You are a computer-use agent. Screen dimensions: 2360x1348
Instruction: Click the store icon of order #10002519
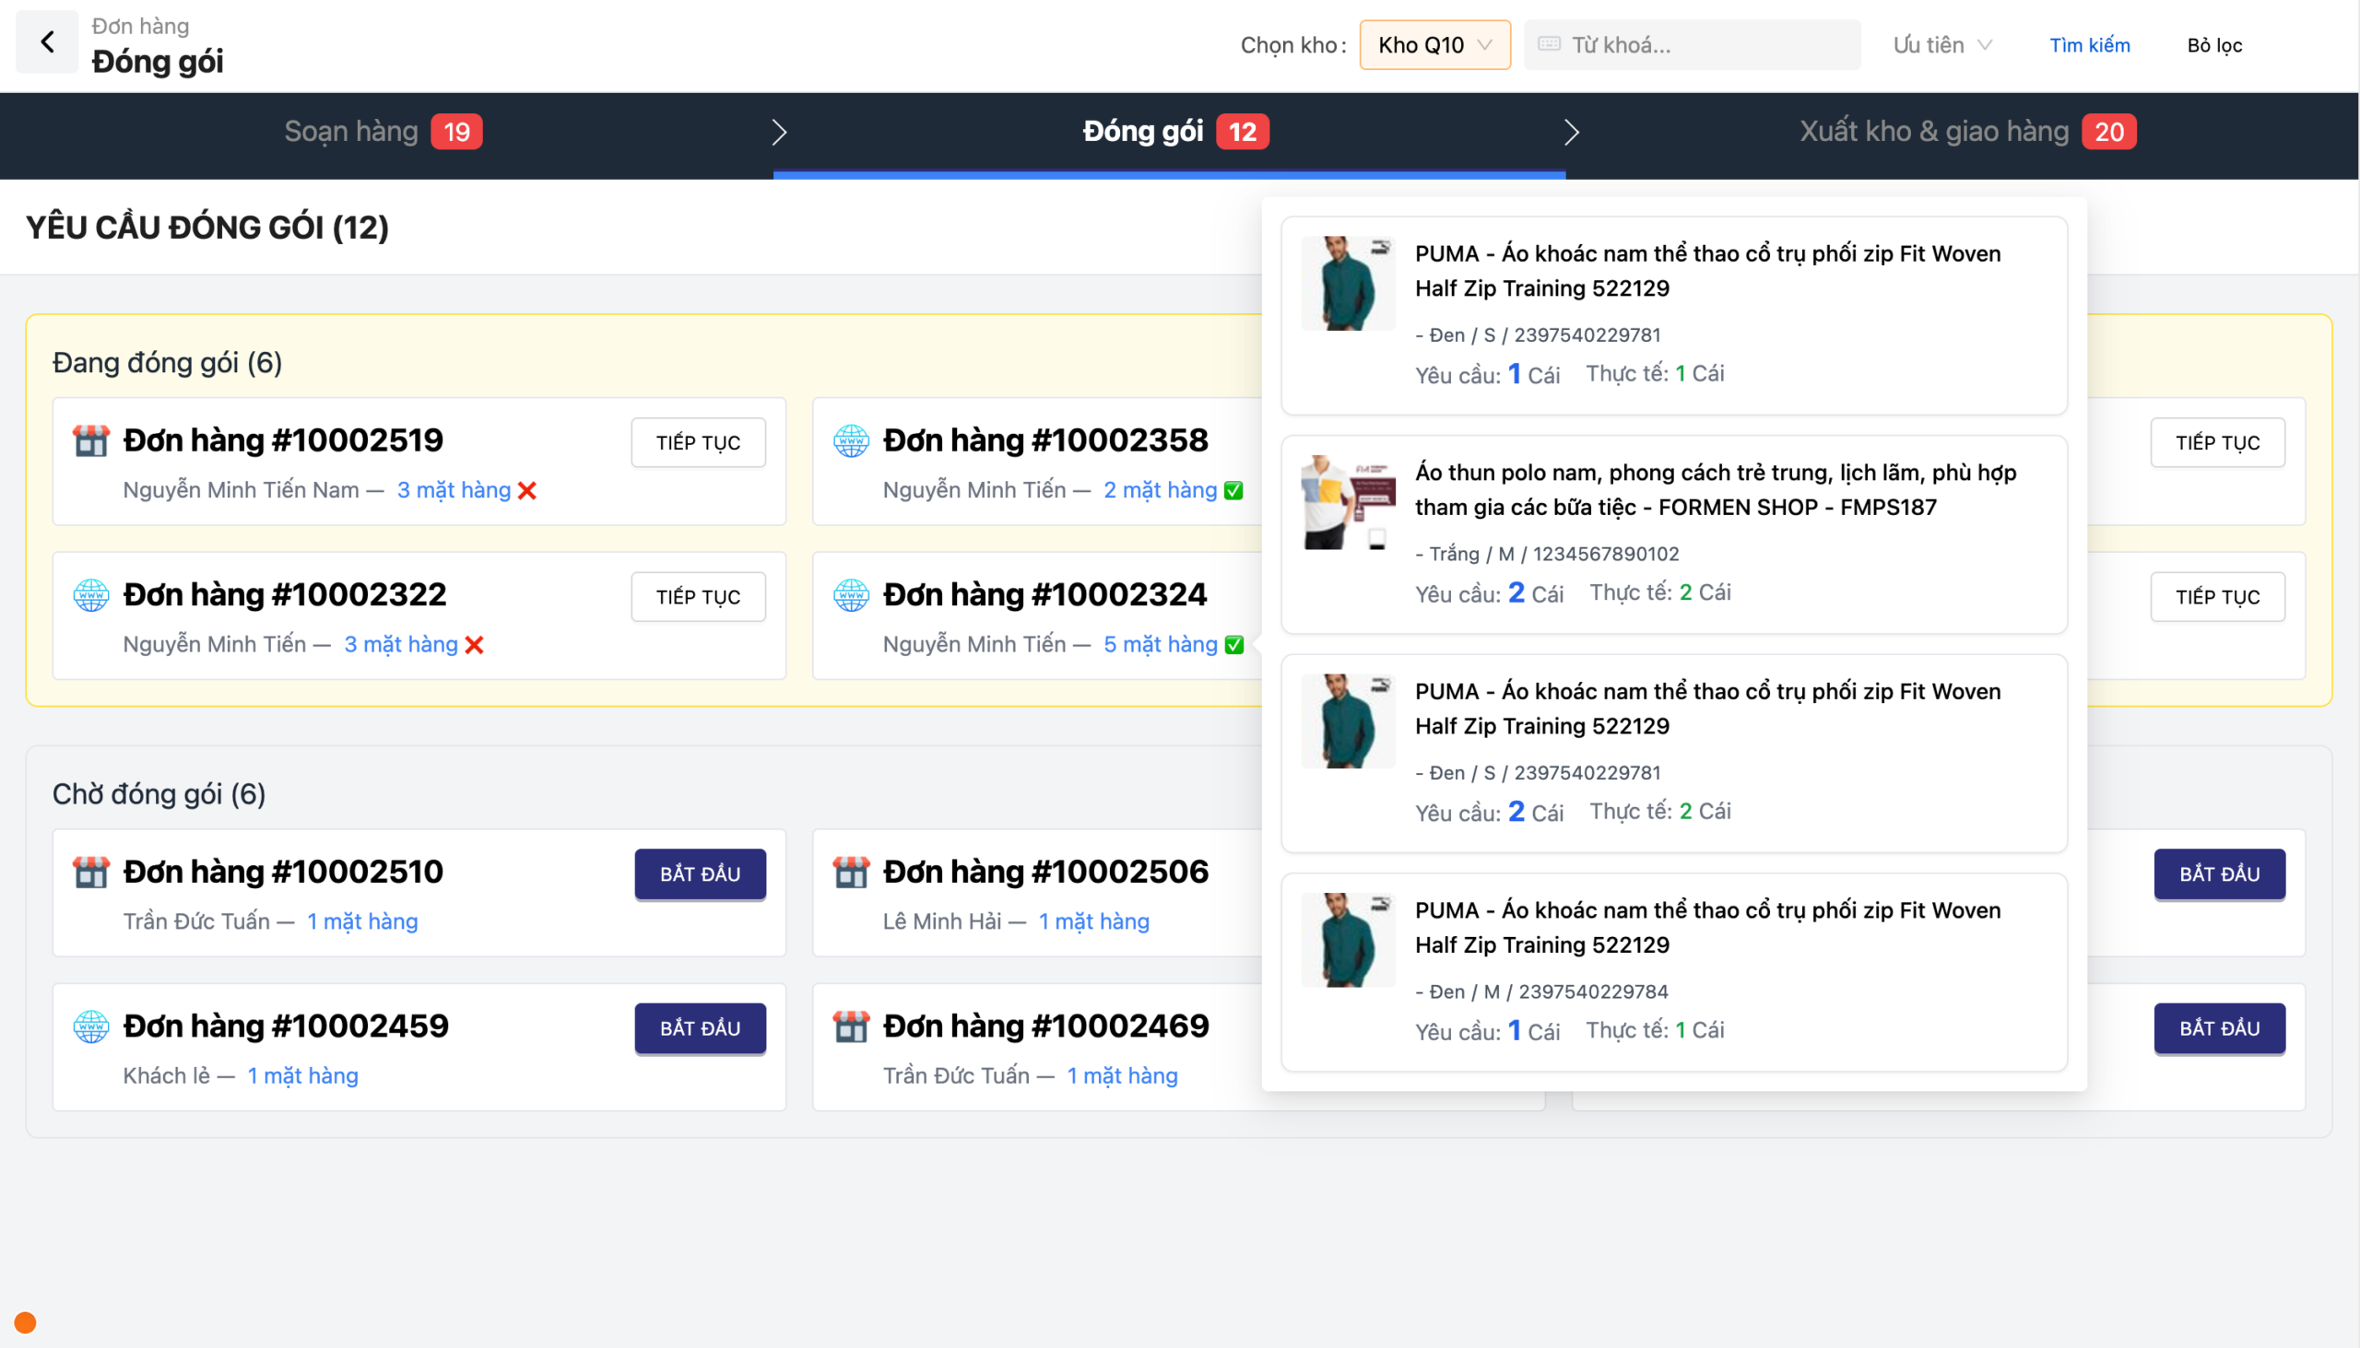point(90,440)
